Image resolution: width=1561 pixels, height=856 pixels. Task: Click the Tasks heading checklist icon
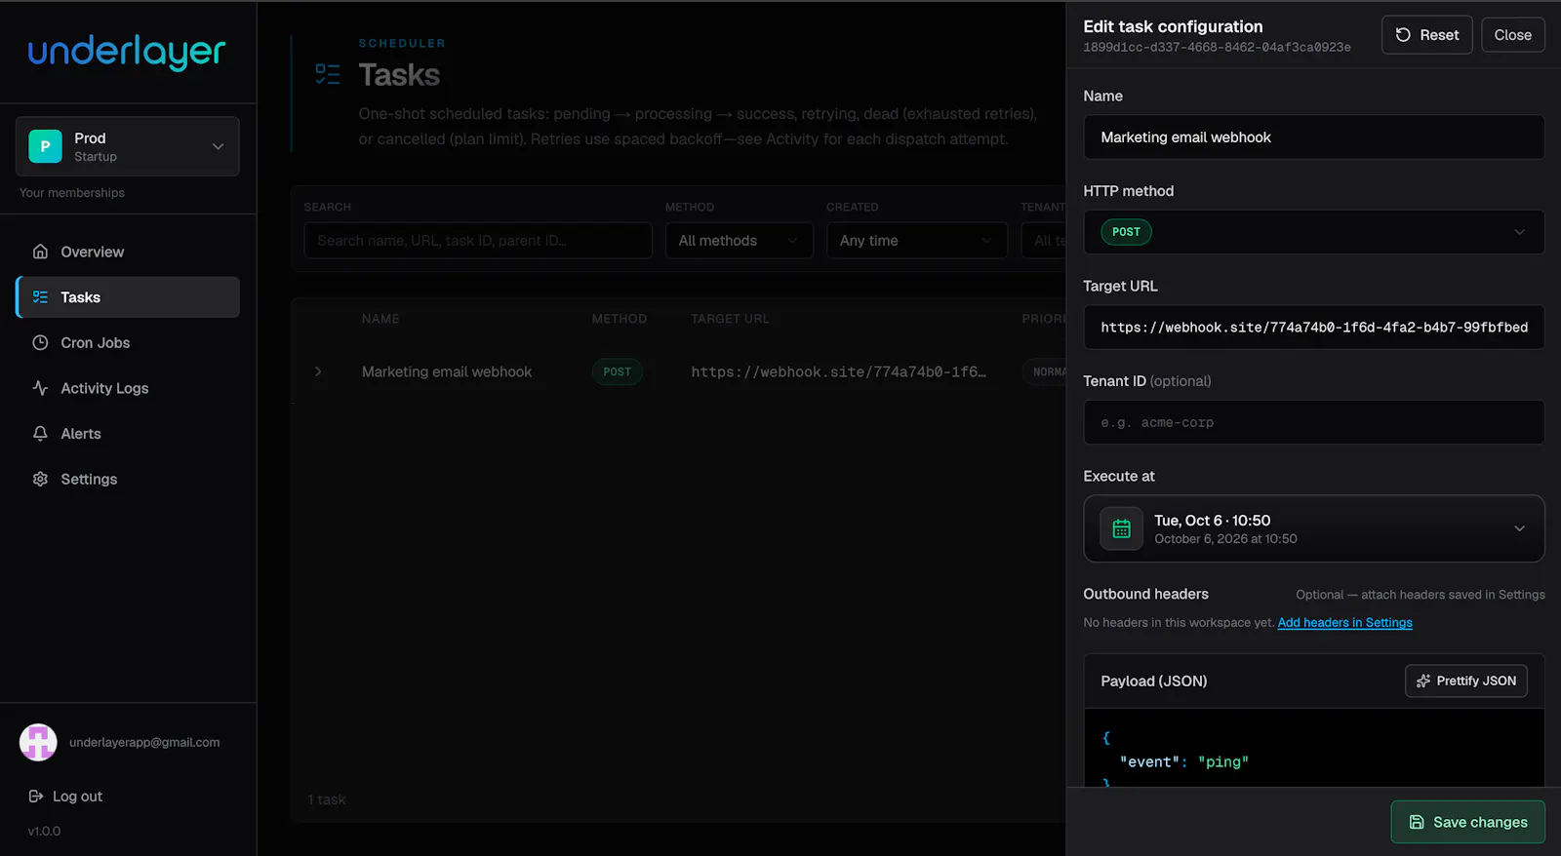coord(328,74)
